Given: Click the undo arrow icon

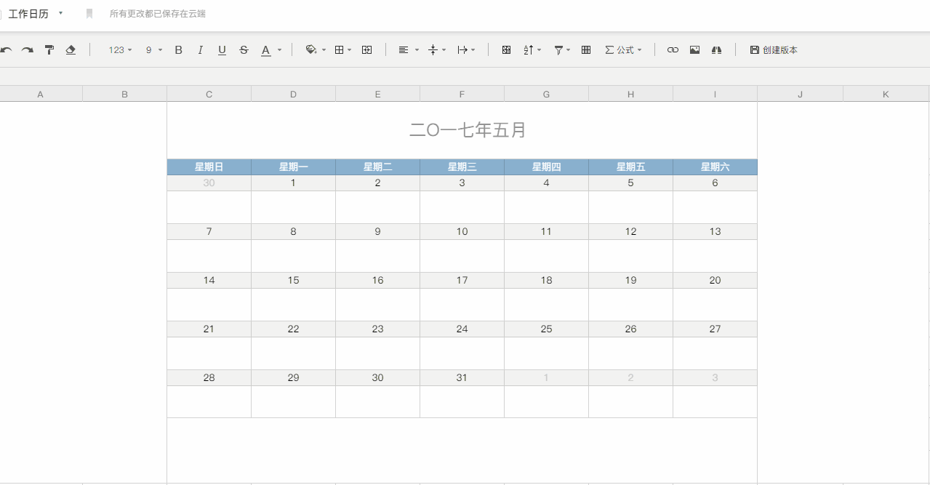Looking at the screenshot, I should pyautogui.click(x=6, y=50).
